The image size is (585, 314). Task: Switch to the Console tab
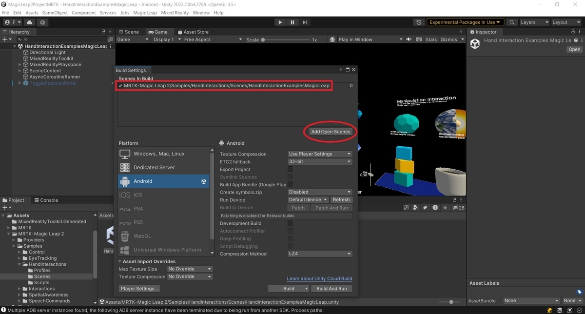click(x=45, y=200)
